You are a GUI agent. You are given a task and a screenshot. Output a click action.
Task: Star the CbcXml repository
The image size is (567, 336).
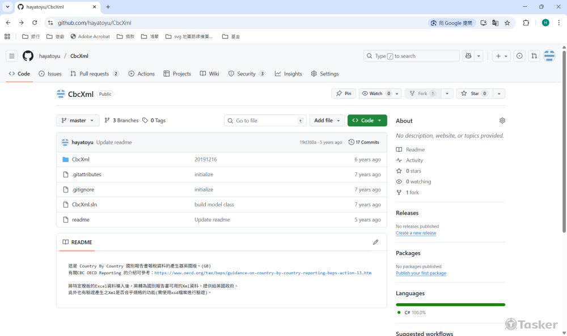click(x=471, y=93)
